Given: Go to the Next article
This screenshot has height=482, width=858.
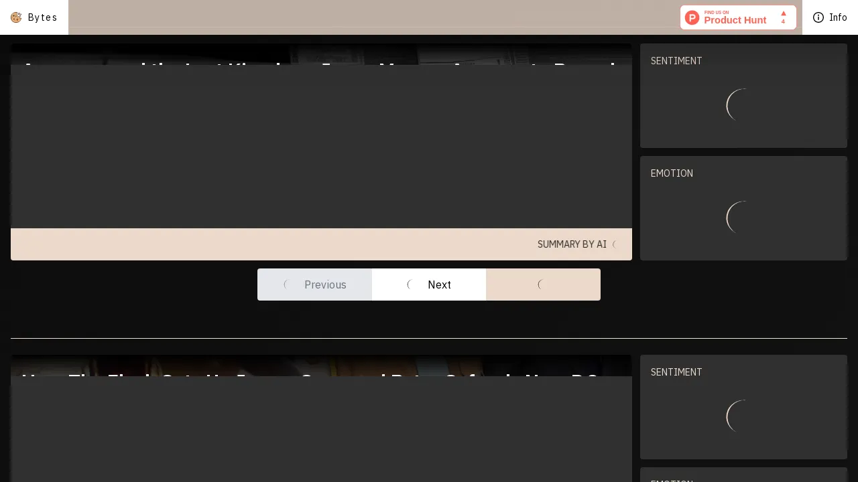Looking at the screenshot, I should (429, 285).
